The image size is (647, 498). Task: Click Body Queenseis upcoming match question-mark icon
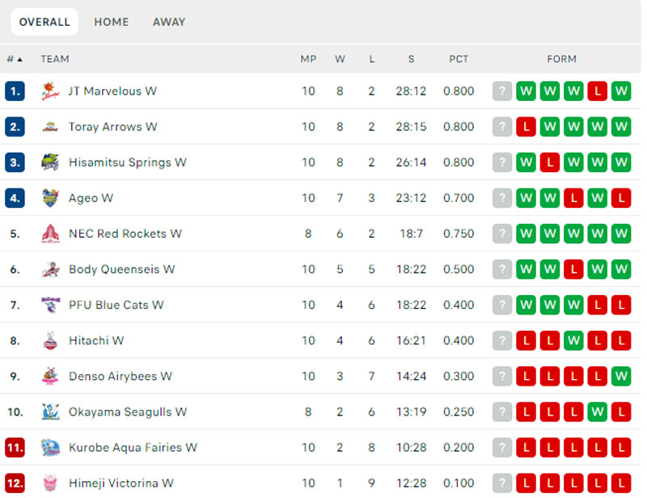coord(502,269)
